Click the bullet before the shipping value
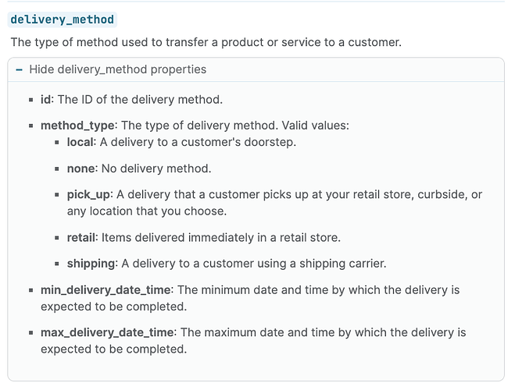This screenshot has width=515, height=390. coord(57,264)
